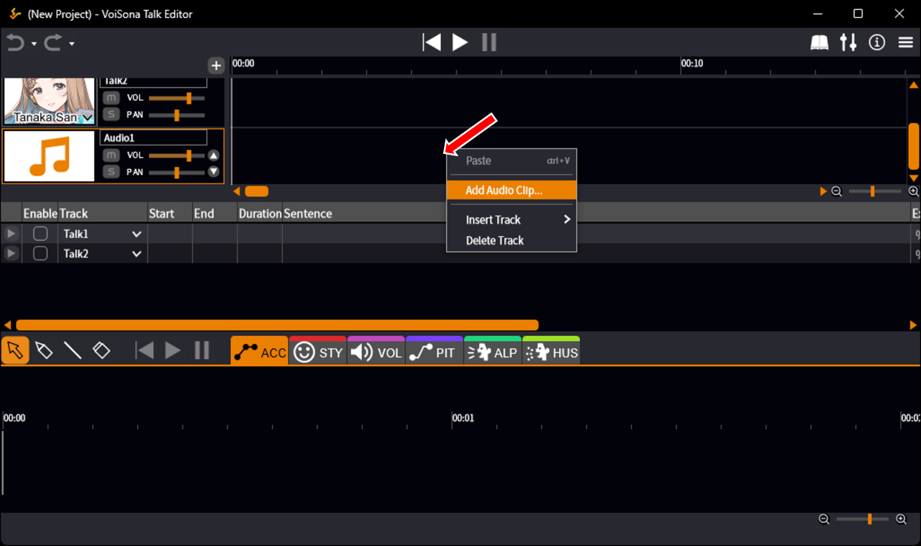This screenshot has width=921, height=546.
Task: Expand the Talk1 row disclosure triangle
Action: tap(11, 234)
